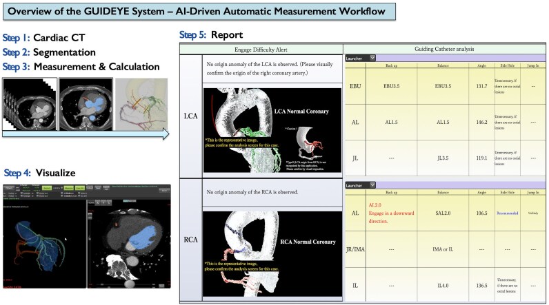Click the Measure green toolbar button
Screen dimensions: 549x305
tap(69, 188)
